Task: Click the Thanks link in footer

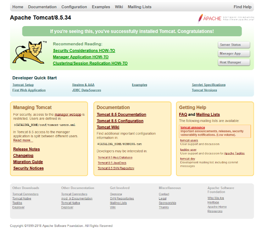Action: click(164, 207)
